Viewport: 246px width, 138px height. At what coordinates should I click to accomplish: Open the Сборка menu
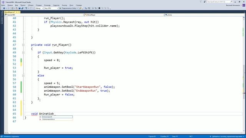pos(31,5)
